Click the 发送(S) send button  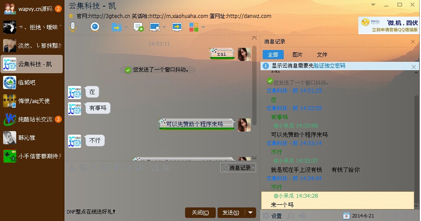[231, 213]
